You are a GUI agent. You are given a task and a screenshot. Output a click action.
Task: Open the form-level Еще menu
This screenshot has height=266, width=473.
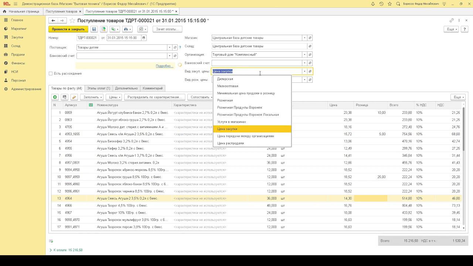[x=451, y=29]
